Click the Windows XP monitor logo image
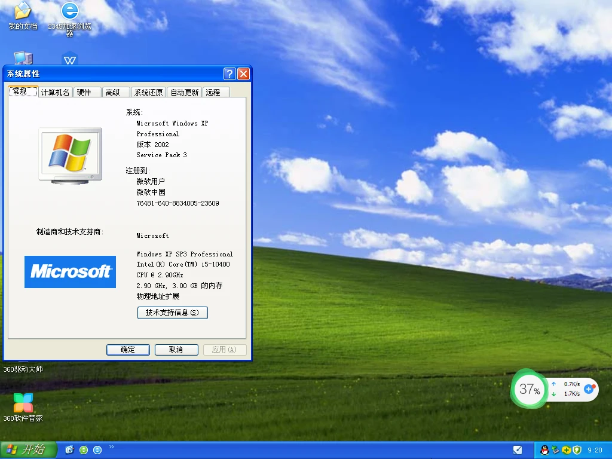 click(71, 156)
